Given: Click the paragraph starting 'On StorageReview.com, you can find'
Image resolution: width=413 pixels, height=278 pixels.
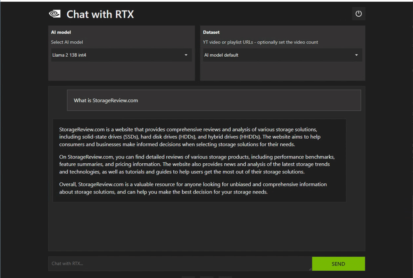Looking at the screenshot, I should pyautogui.click(x=197, y=164).
